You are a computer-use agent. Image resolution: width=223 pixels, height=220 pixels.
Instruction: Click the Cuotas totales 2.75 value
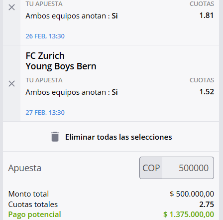[x=207, y=205]
